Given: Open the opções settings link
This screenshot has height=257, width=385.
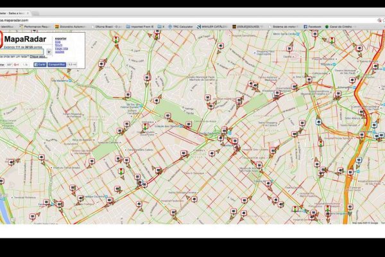Looking at the screenshot, I should 60,51.
